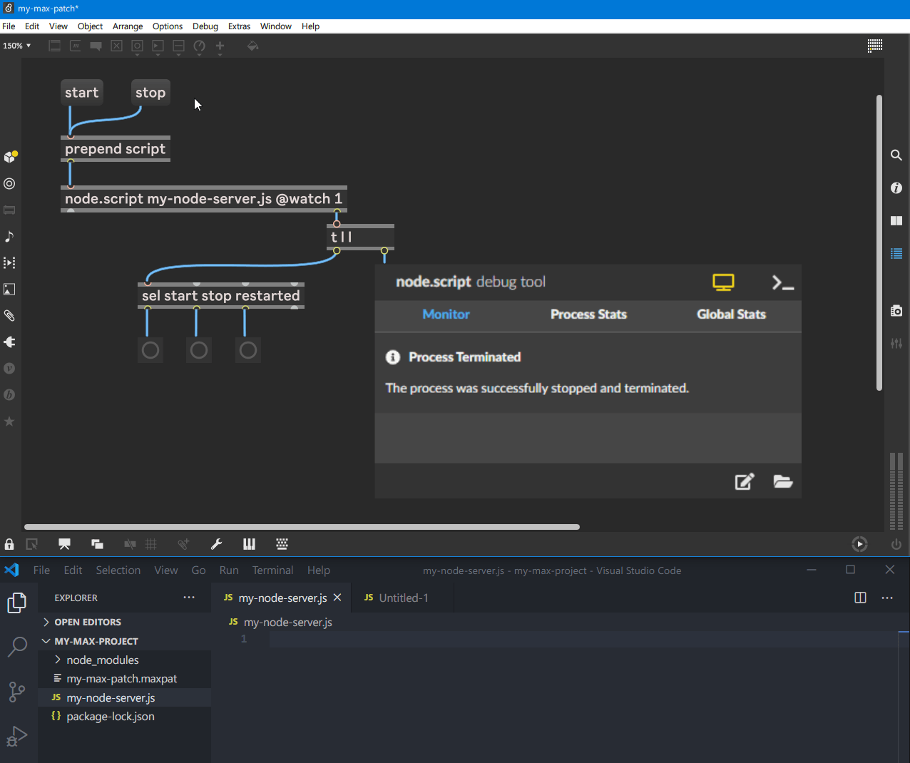Toggle the patcher lock icon
This screenshot has height=763, width=910.
[x=9, y=544]
